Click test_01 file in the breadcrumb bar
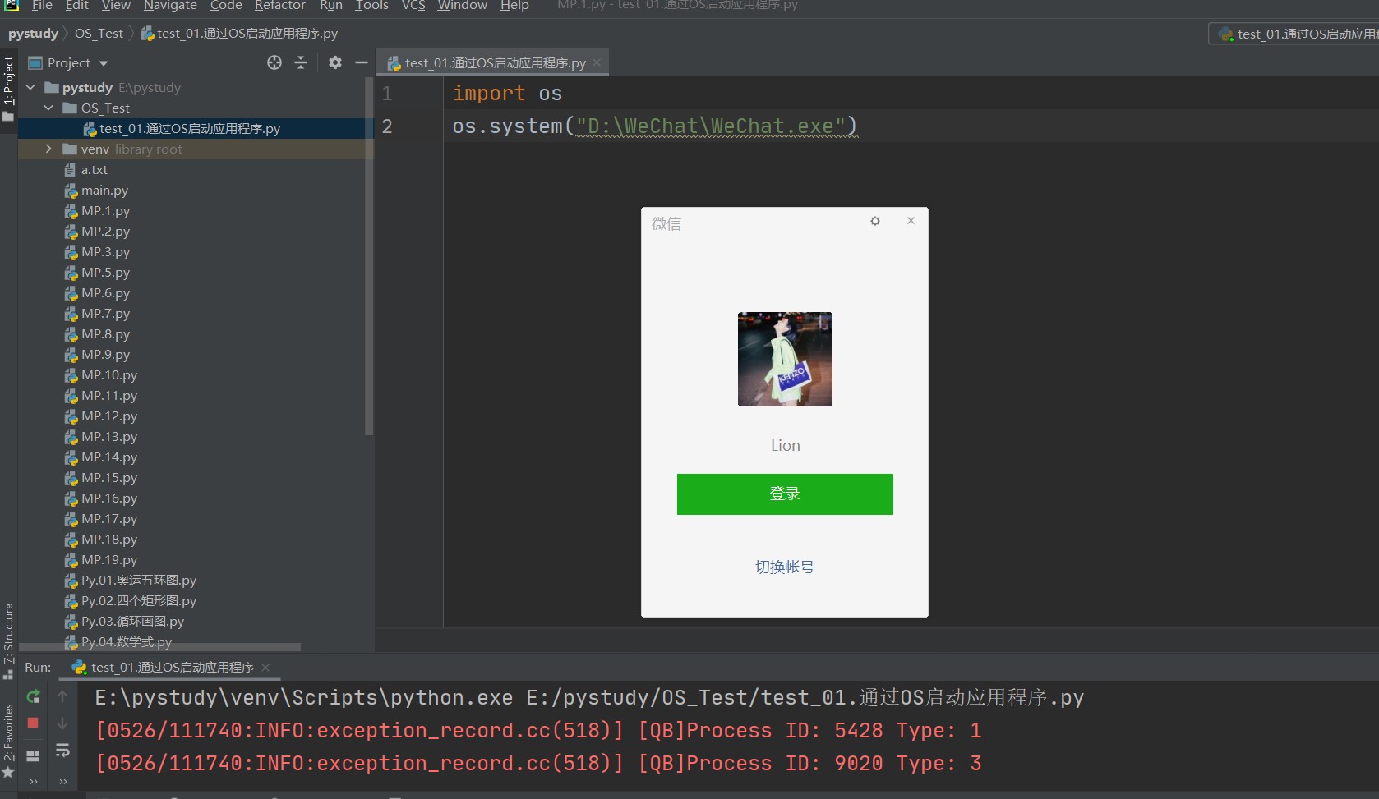 [x=239, y=34]
